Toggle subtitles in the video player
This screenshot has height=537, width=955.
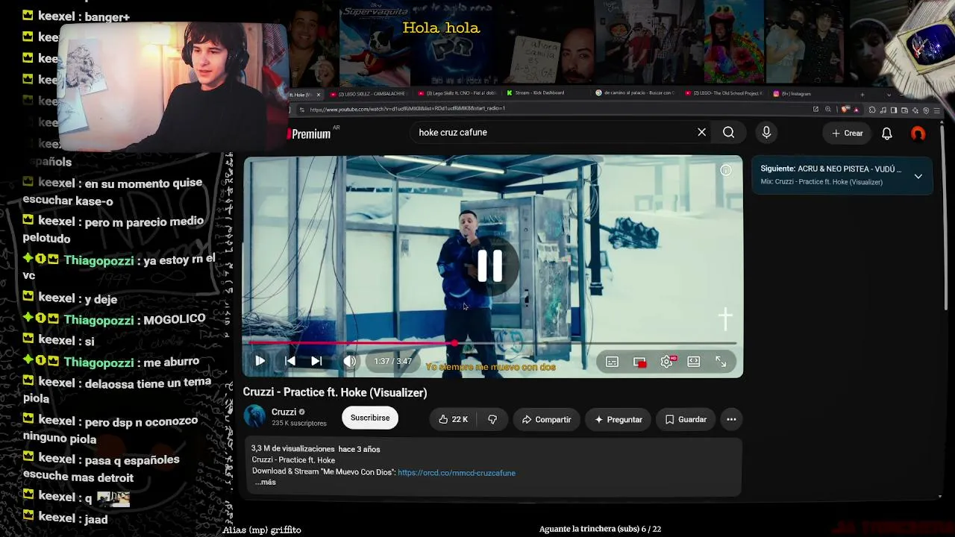(x=612, y=362)
